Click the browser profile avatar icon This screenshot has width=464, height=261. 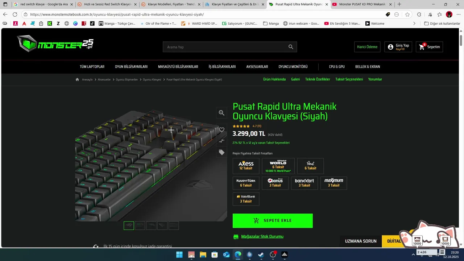[449, 14]
